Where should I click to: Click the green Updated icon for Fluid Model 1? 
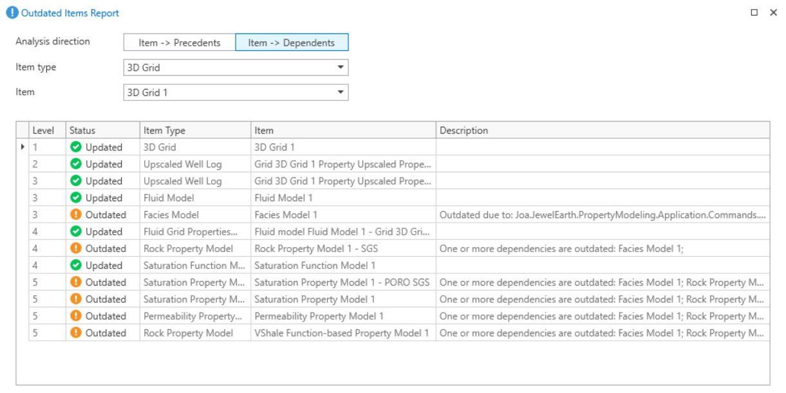[x=76, y=198]
